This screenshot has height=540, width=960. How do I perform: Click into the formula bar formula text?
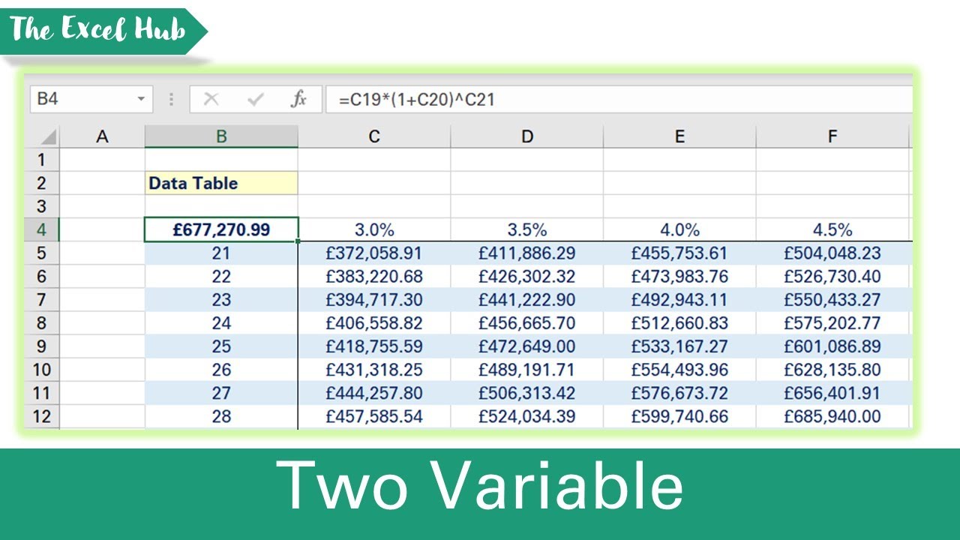[x=416, y=99]
